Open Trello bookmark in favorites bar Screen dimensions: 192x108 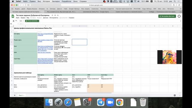pos(65,9)
